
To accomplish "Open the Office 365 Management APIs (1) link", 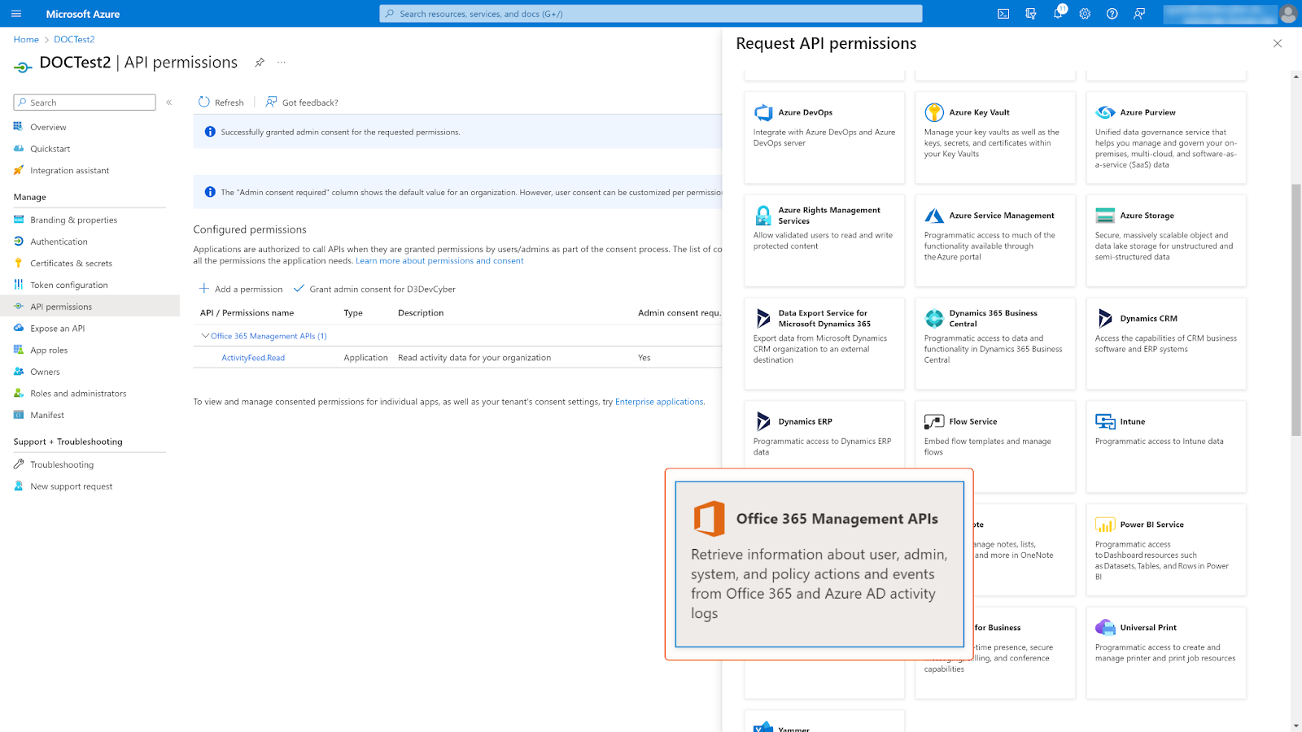I will pos(269,336).
